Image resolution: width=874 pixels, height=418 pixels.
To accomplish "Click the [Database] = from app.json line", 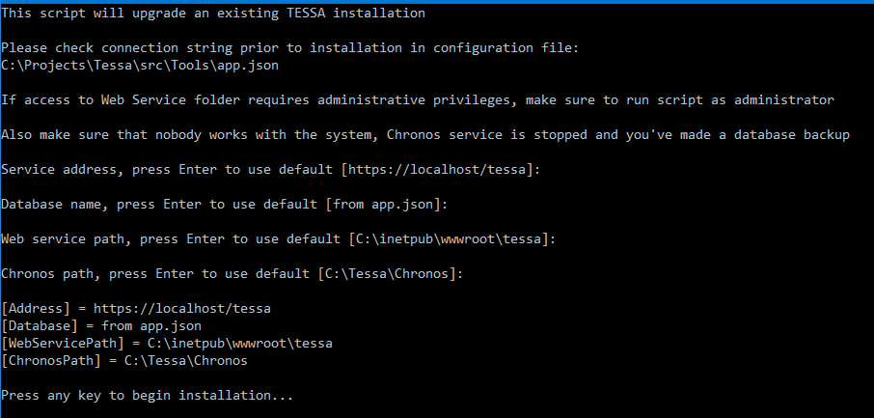I will tap(101, 326).
